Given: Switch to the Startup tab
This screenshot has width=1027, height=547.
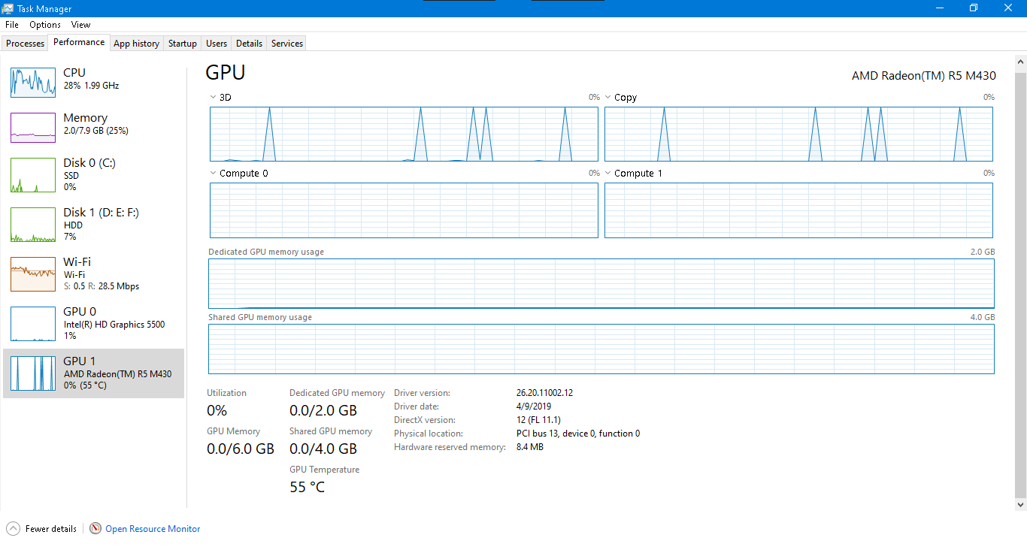Looking at the screenshot, I should (183, 44).
